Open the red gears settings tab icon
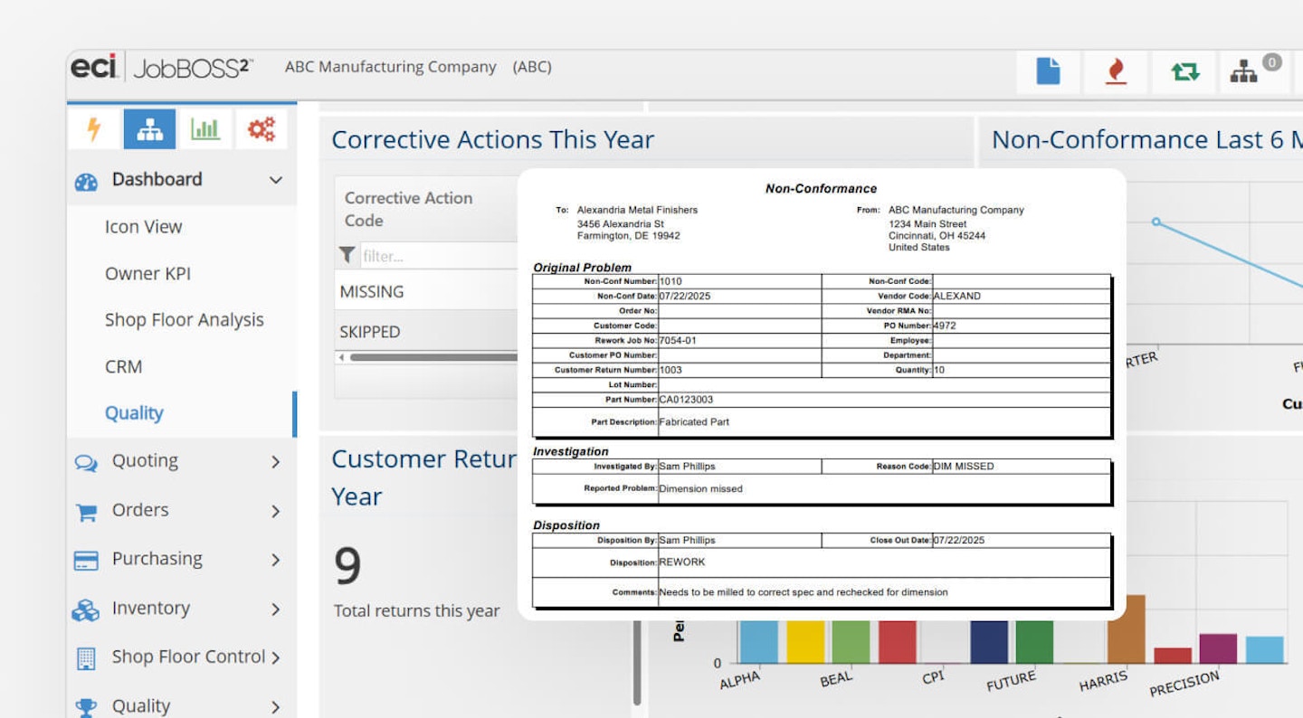This screenshot has height=718, width=1303. pyautogui.click(x=262, y=130)
